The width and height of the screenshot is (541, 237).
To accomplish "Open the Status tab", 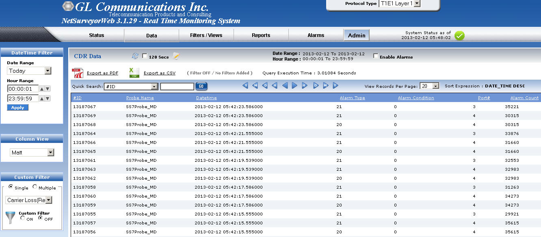I will (x=97, y=35).
